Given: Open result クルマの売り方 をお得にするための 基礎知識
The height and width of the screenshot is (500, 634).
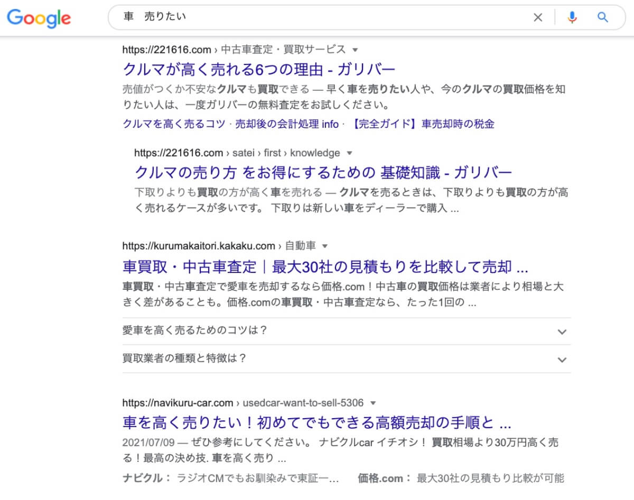Looking at the screenshot, I should (323, 172).
